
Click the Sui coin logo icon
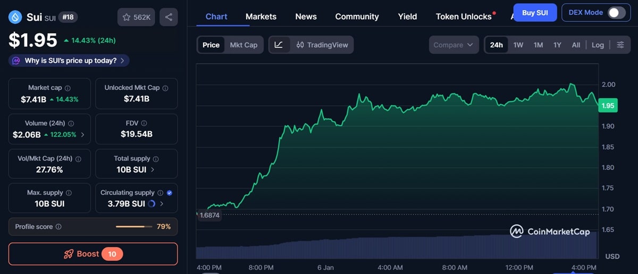point(15,18)
